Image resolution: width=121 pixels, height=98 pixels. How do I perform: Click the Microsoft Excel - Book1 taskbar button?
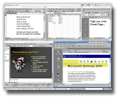30,89
